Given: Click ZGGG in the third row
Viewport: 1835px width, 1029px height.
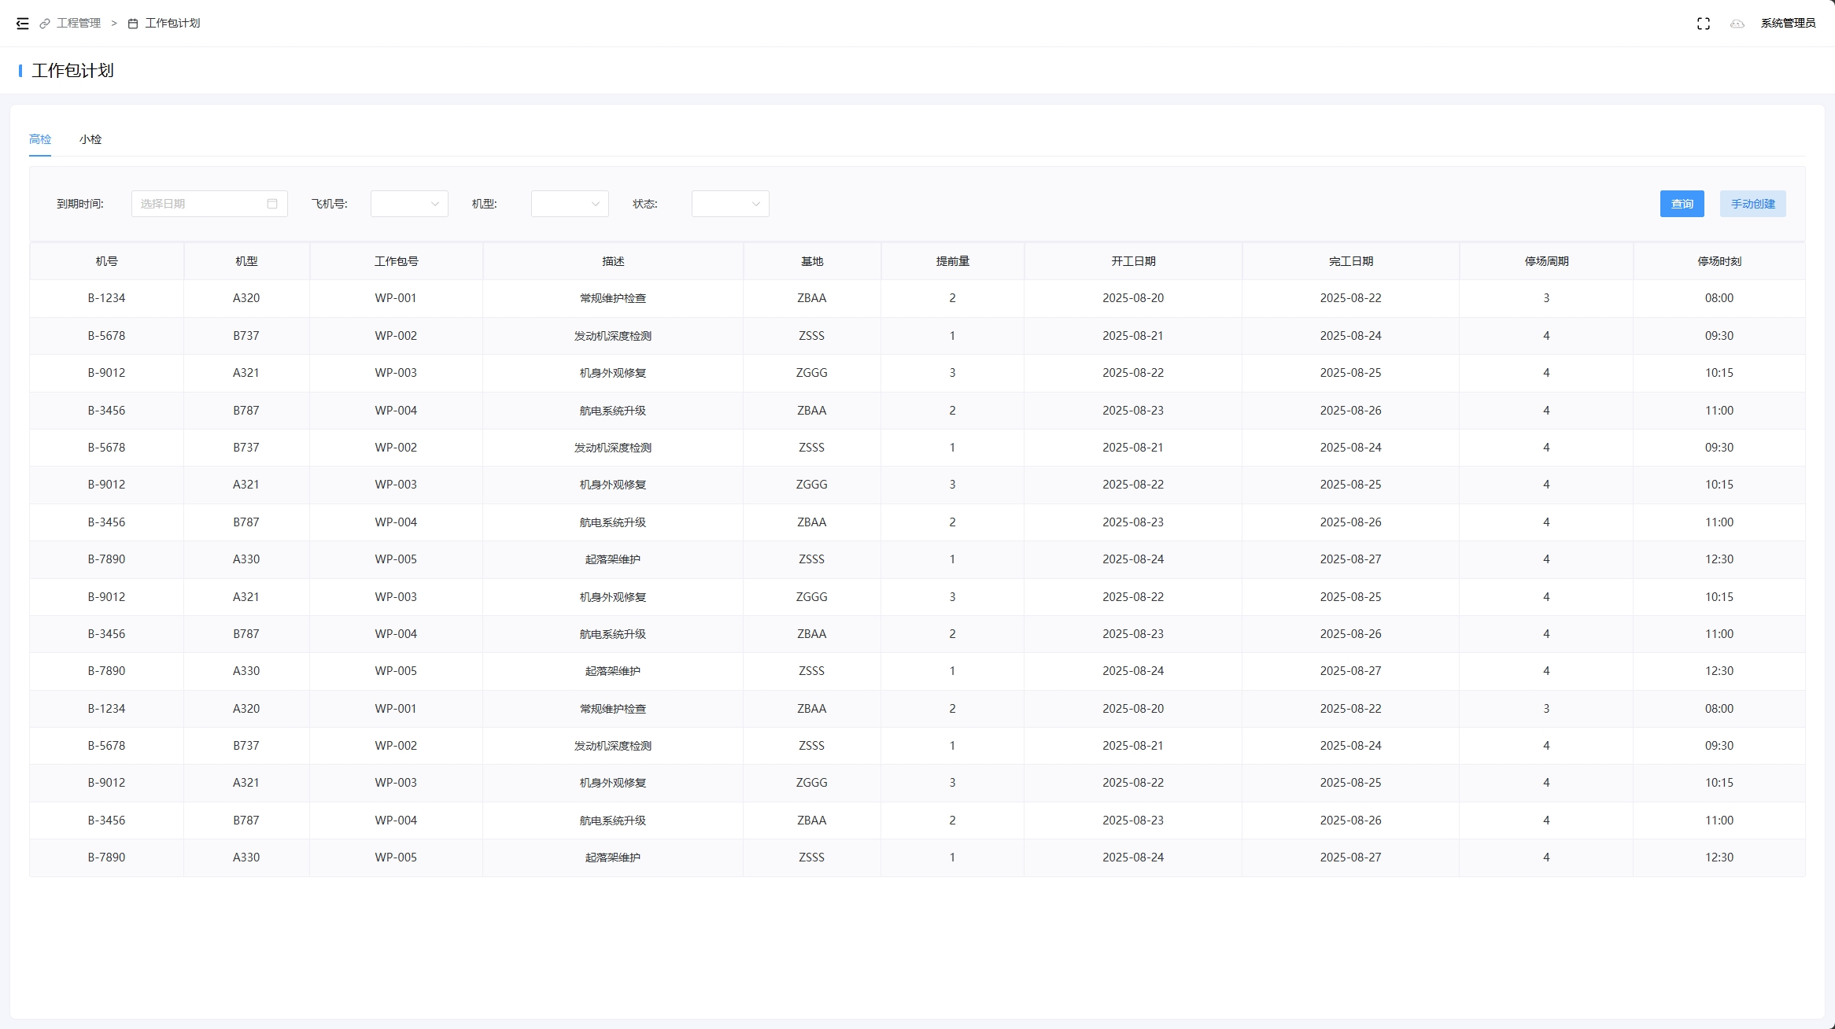Looking at the screenshot, I should click(x=812, y=373).
